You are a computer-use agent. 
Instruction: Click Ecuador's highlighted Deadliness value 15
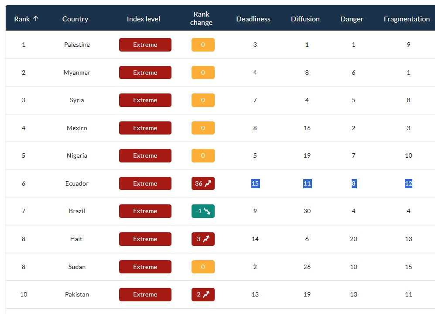[255, 183]
